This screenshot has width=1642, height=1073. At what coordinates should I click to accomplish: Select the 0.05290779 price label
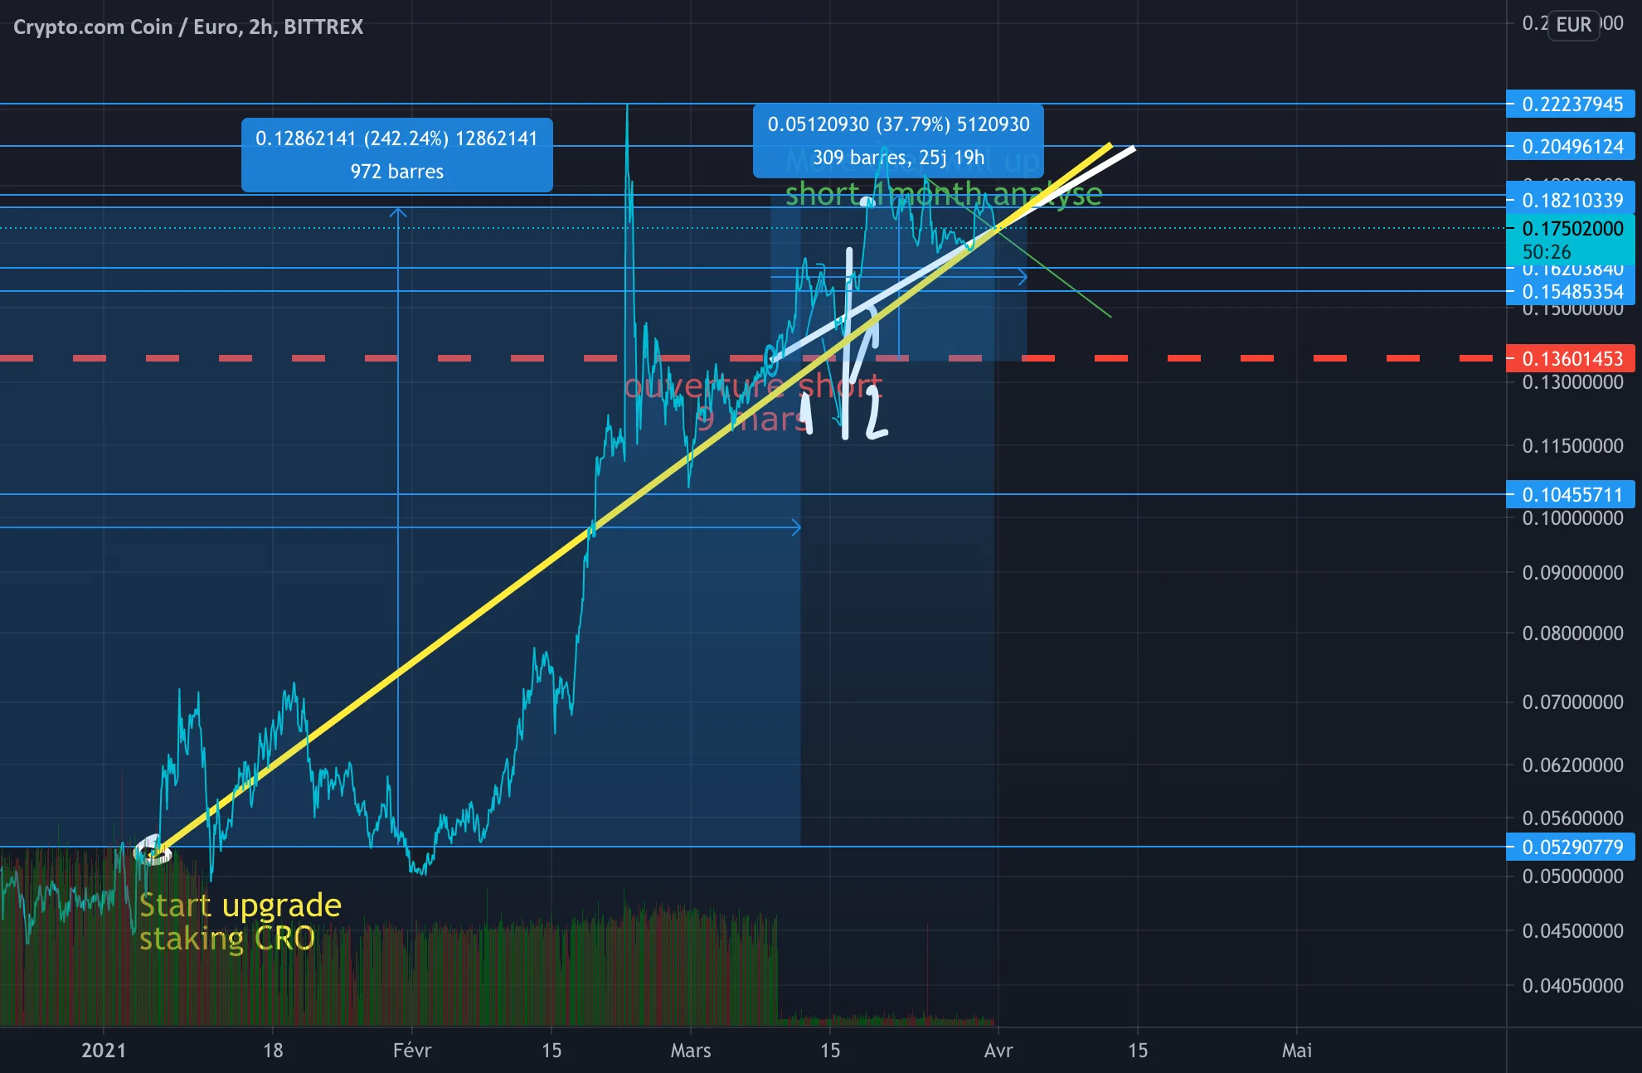click(x=1572, y=847)
